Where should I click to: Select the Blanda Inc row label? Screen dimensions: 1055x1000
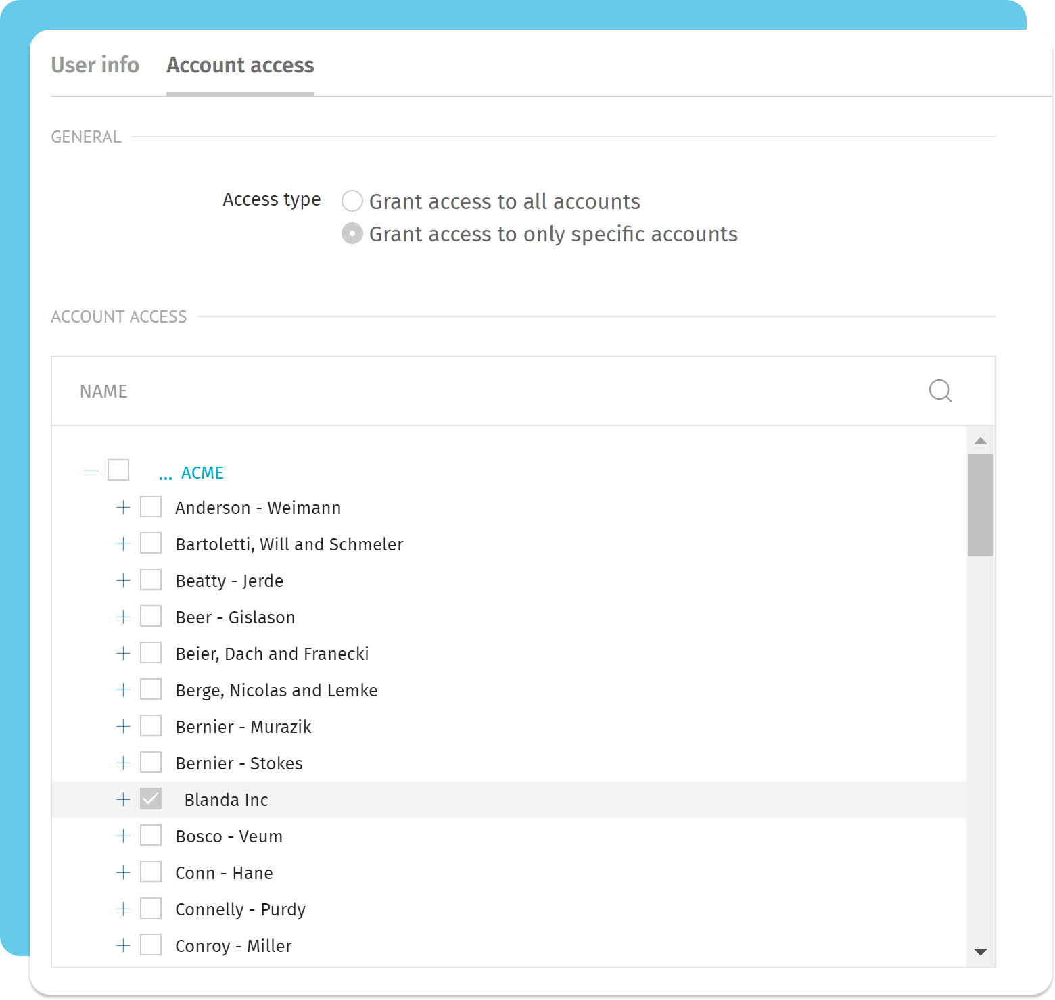pos(227,800)
